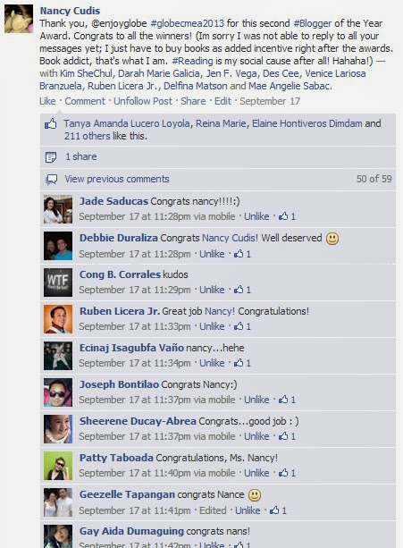Open Ecinaj Isagubfa Vaño's profile name
The width and height of the screenshot is (403, 548).
131,348
